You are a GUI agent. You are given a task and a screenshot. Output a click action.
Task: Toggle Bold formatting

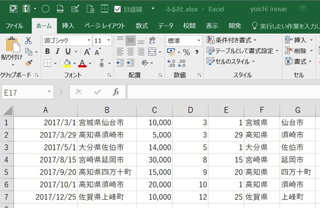pos(48,51)
